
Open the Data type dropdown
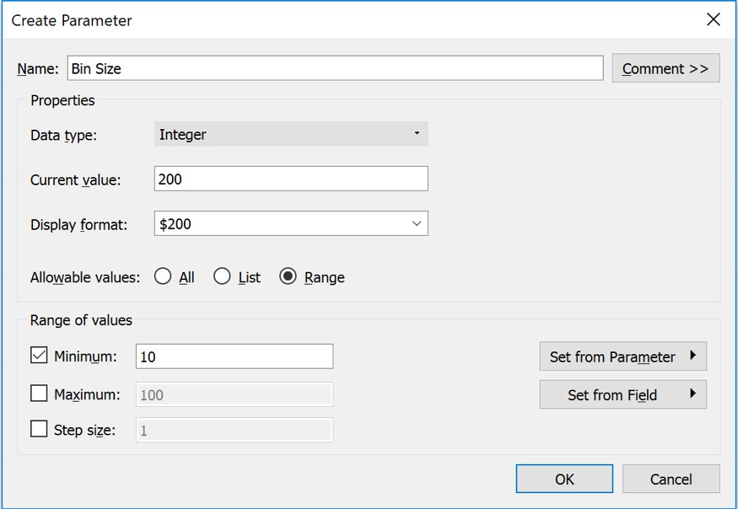point(290,133)
